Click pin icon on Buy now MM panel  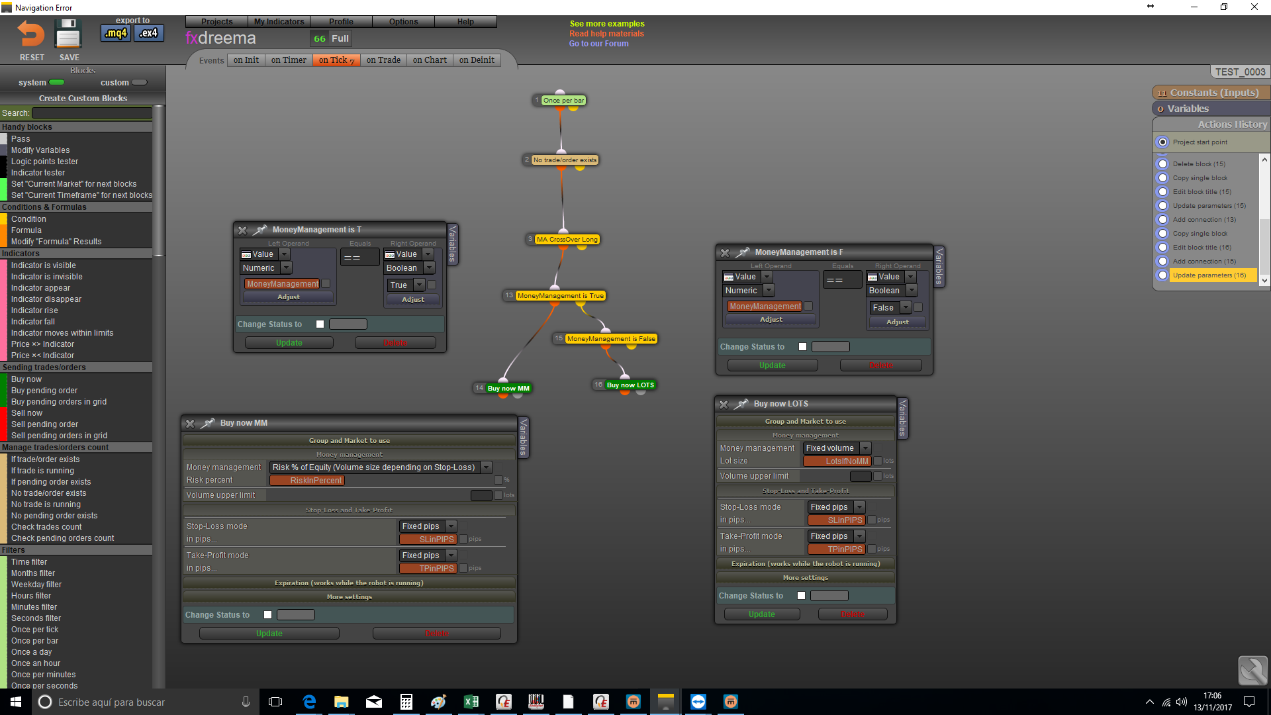[x=208, y=423]
